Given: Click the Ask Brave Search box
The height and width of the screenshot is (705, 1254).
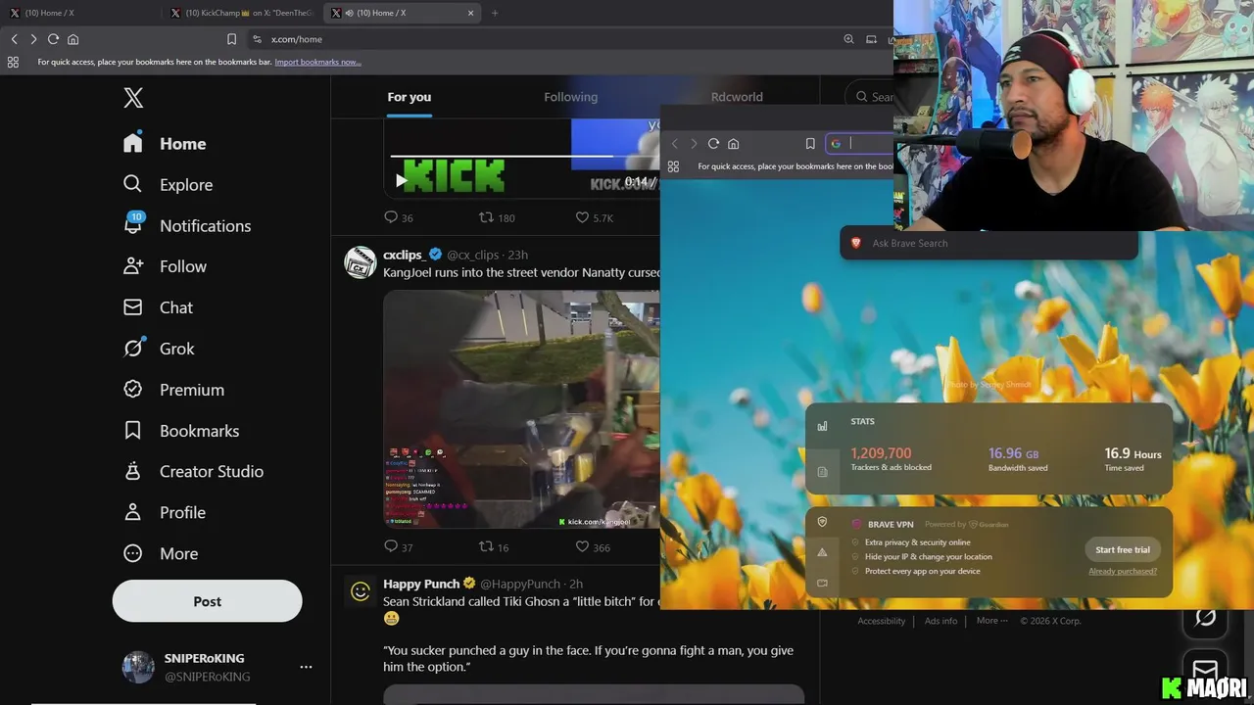Looking at the screenshot, I should [x=989, y=243].
